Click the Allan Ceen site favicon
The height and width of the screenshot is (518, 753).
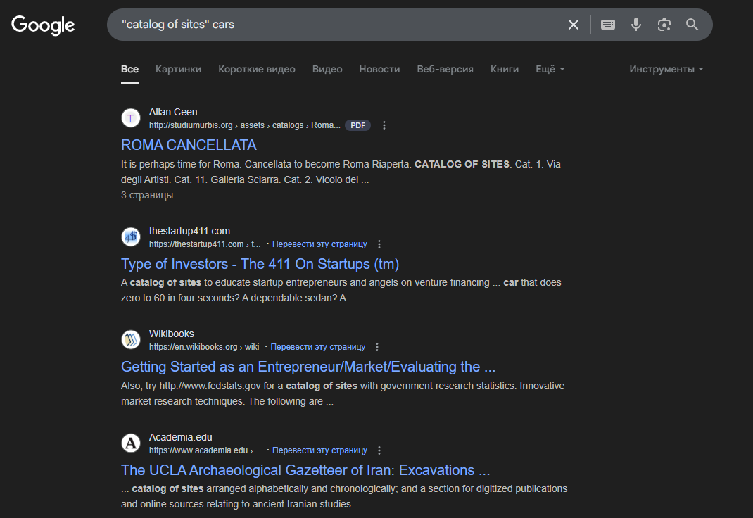(131, 118)
